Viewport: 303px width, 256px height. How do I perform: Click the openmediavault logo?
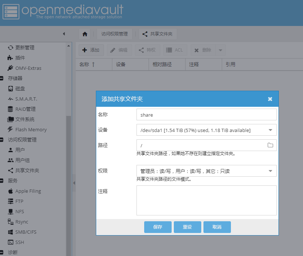click(63, 12)
